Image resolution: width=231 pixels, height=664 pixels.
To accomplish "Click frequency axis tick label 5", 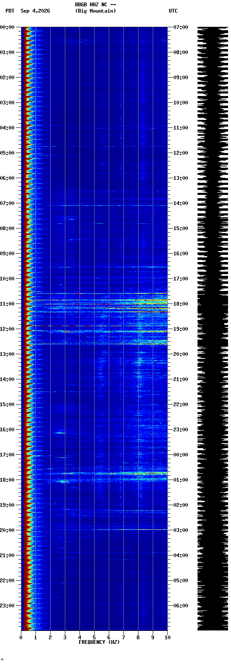I will click(94, 638).
